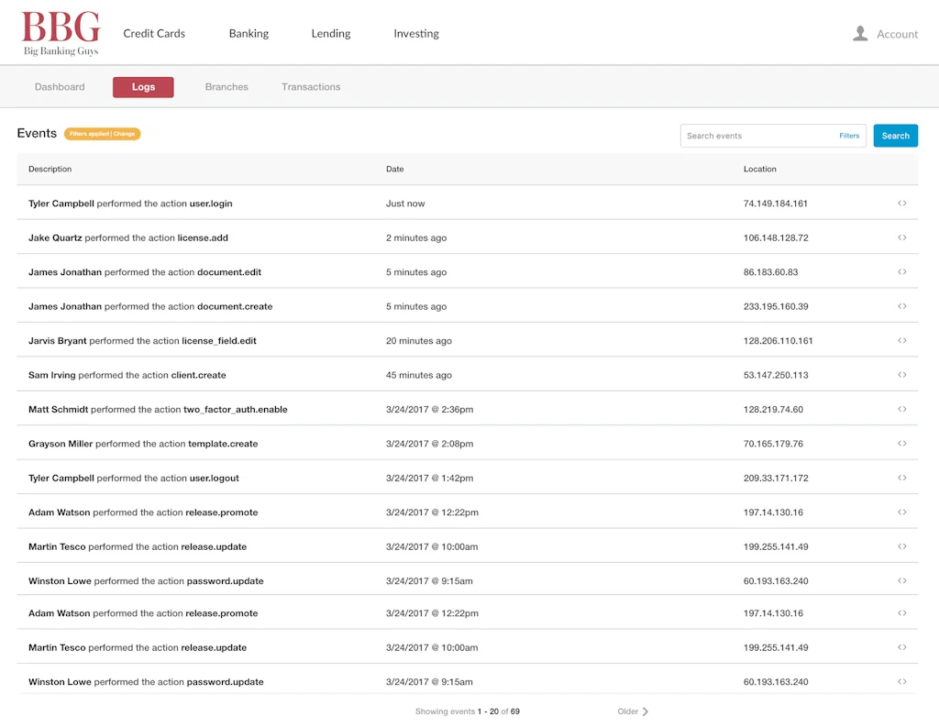View raw data for the document.edit event

[x=902, y=271]
